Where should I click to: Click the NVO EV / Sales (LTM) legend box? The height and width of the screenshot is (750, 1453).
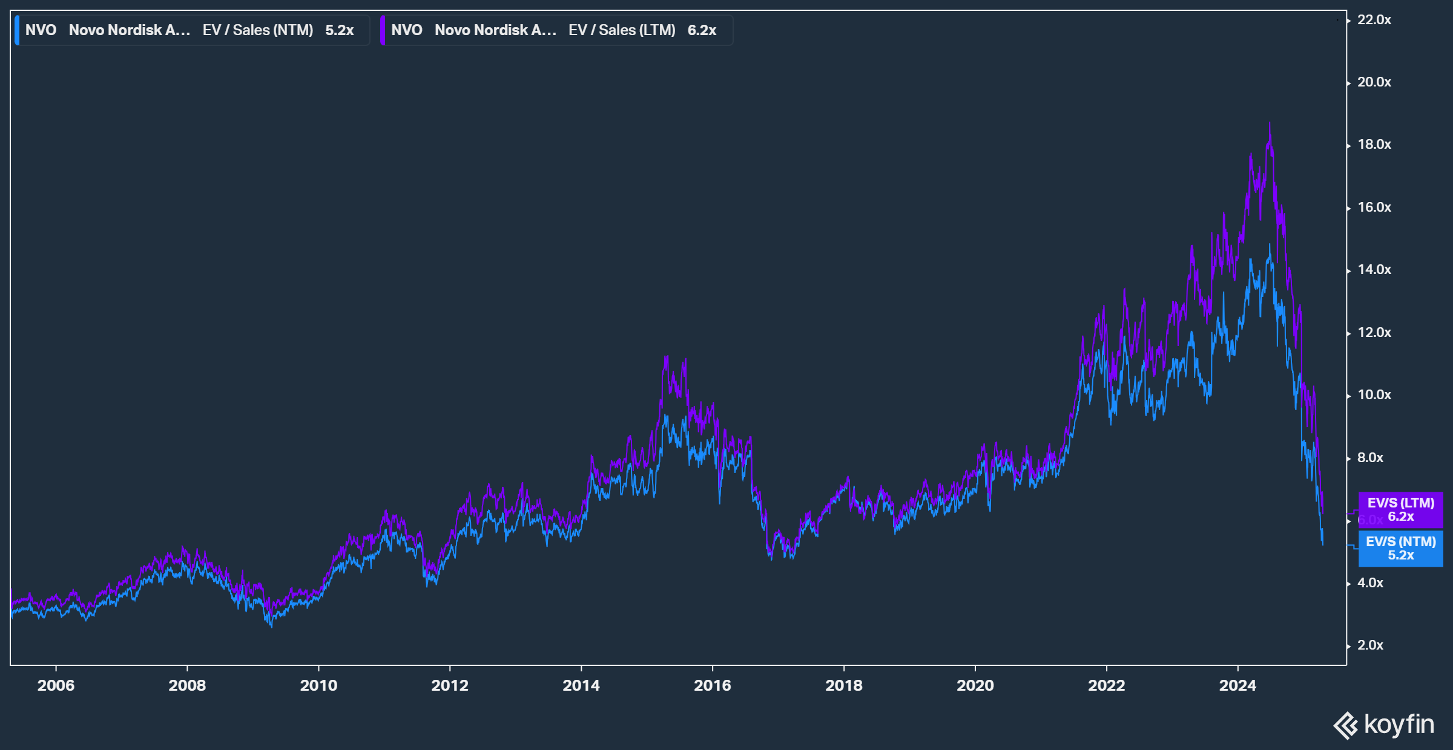[x=556, y=30]
